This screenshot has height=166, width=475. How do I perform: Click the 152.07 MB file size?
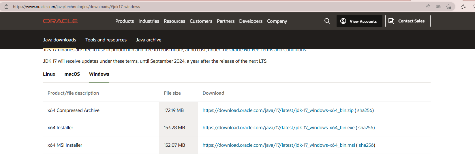point(174,145)
